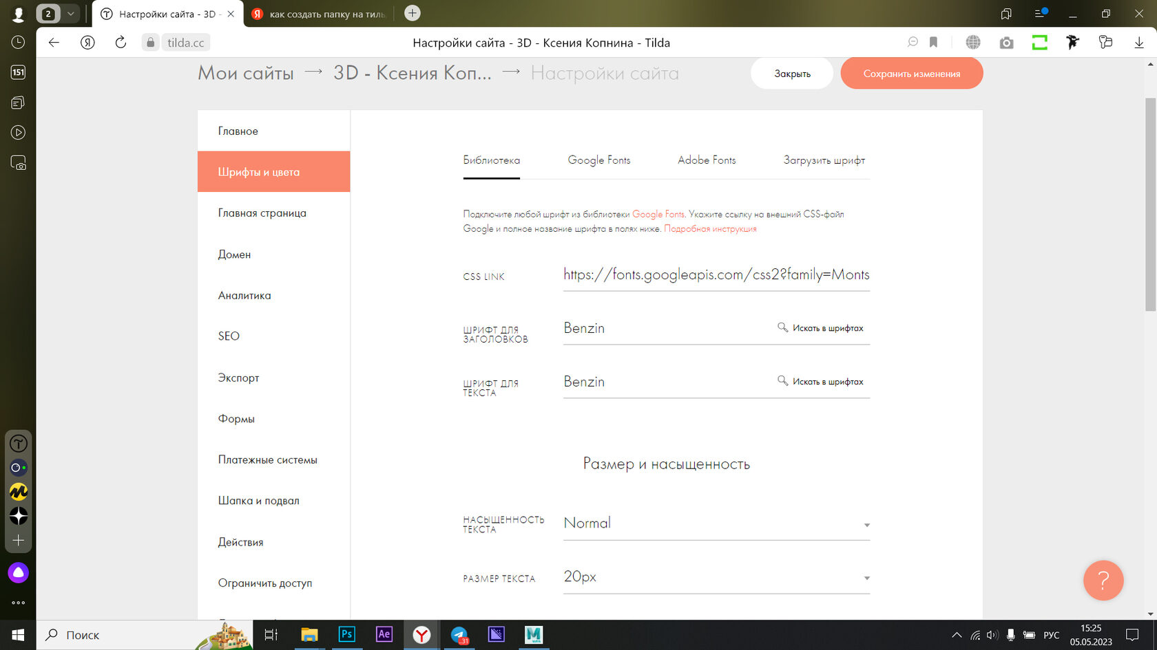Click Искать в шрифтах for headings font
Viewport: 1157px width, 650px height.
(x=820, y=328)
